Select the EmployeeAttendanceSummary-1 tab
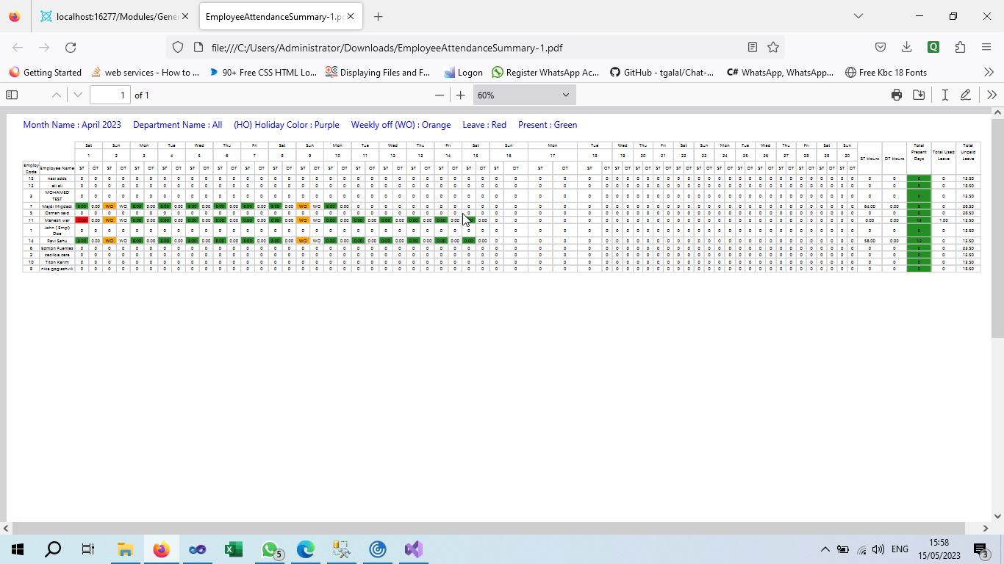Image resolution: width=1004 pixels, height=564 pixels. [x=282, y=16]
